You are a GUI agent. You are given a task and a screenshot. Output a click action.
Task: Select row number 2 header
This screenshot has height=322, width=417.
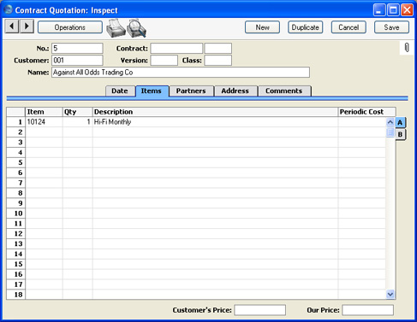click(x=16, y=132)
